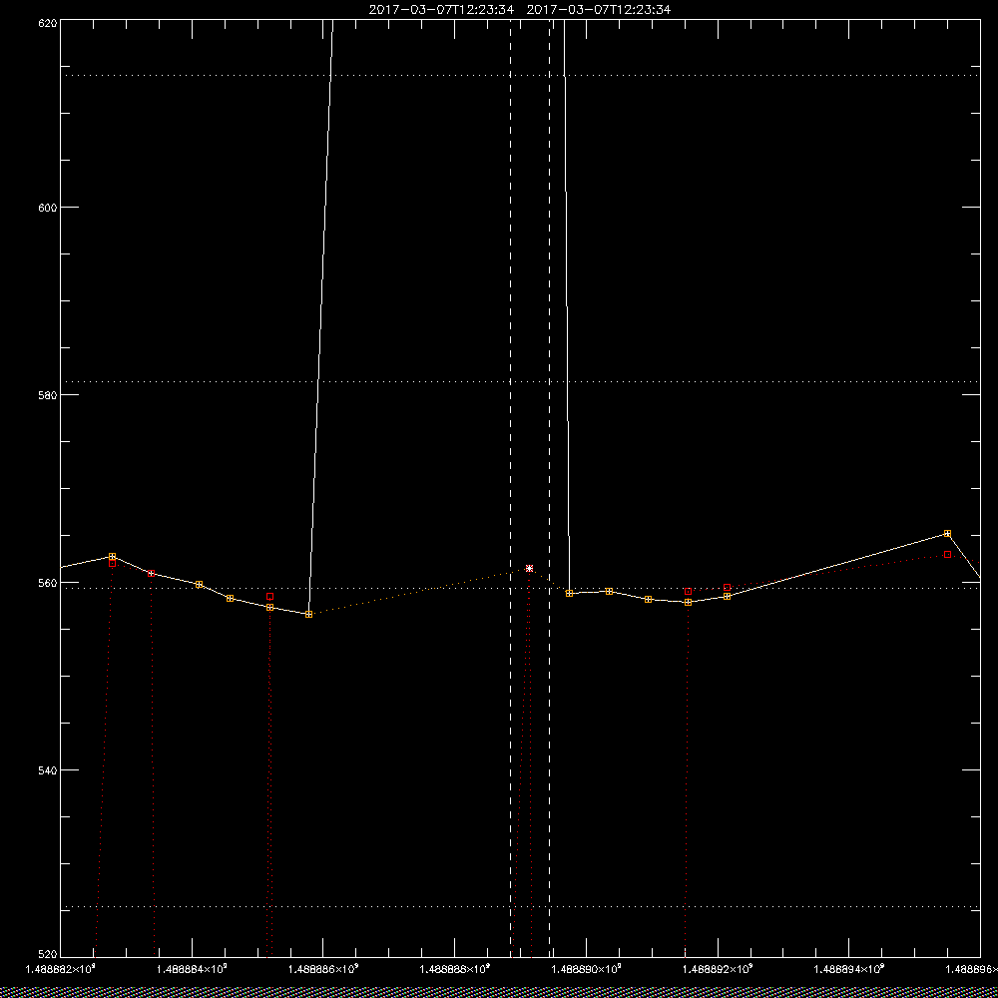Image resolution: width=998 pixels, height=998 pixels.
Task: Click the white asterisk marker between the dashed lines
Action: [x=530, y=568]
